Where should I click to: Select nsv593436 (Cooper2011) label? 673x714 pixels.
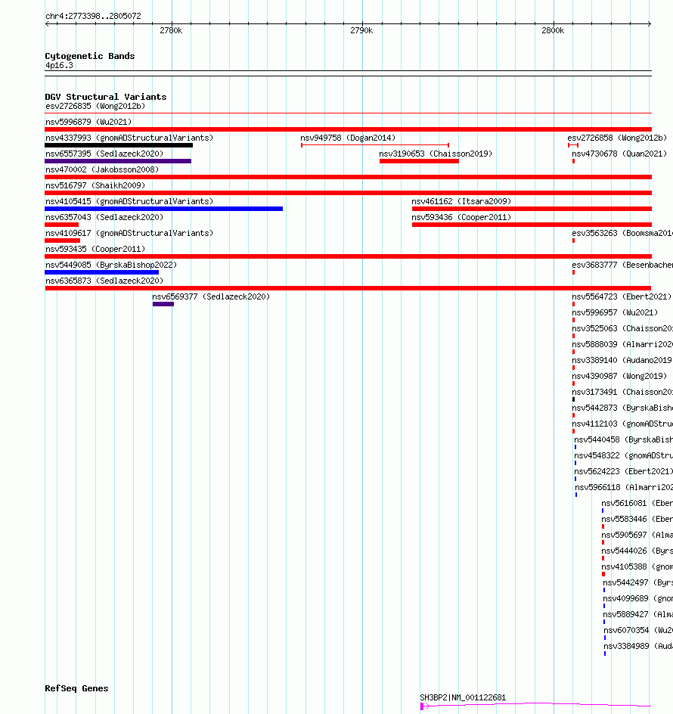click(461, 218)
